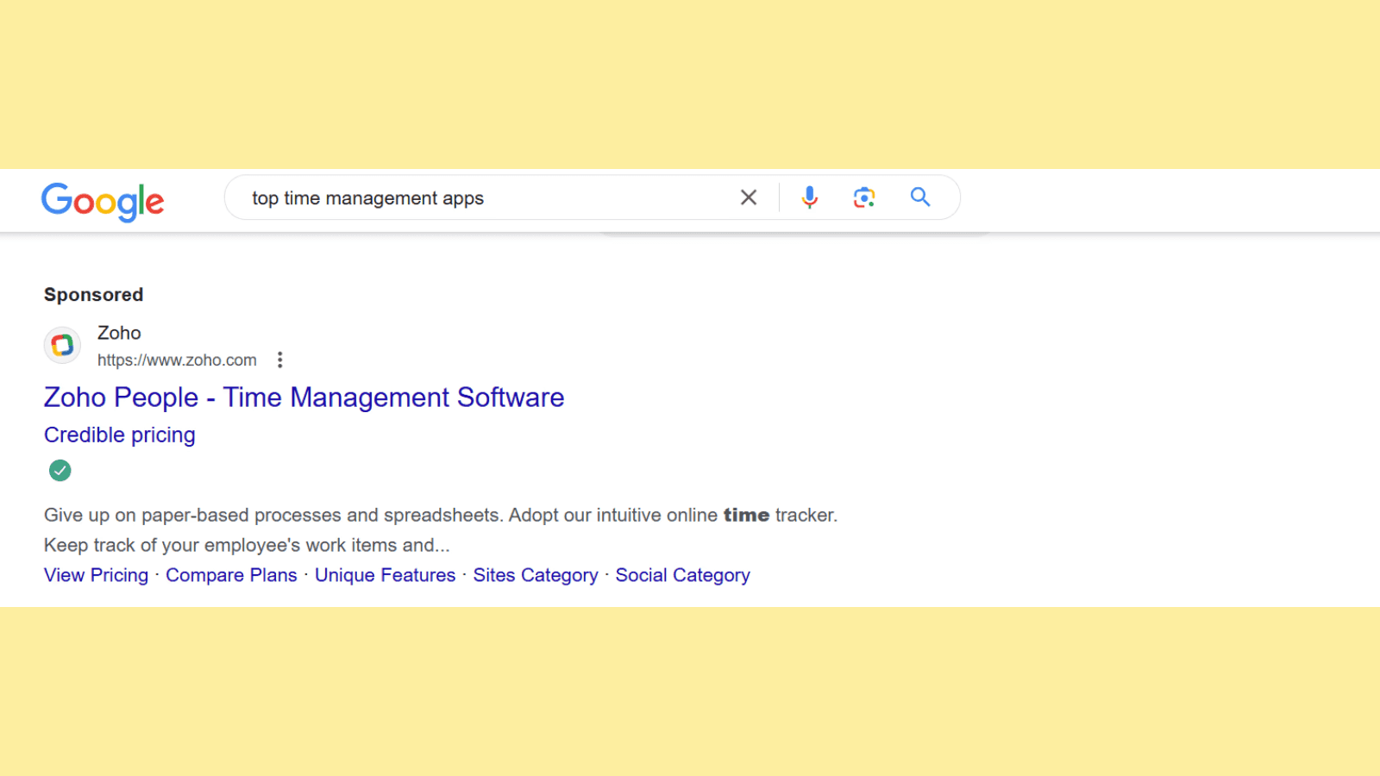Open the 'Compare Plans' sitelink
Screen dimensions: 1380x776
tap(231, 575)
